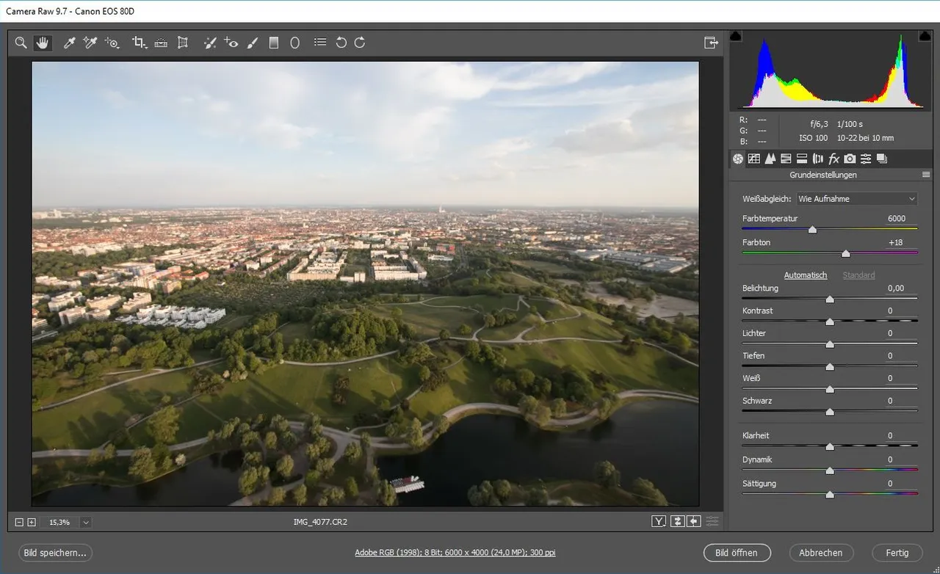Click the Bild öffnen button

(736, 553)
